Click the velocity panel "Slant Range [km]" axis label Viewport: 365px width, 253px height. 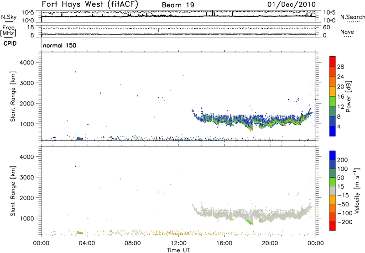13,191
